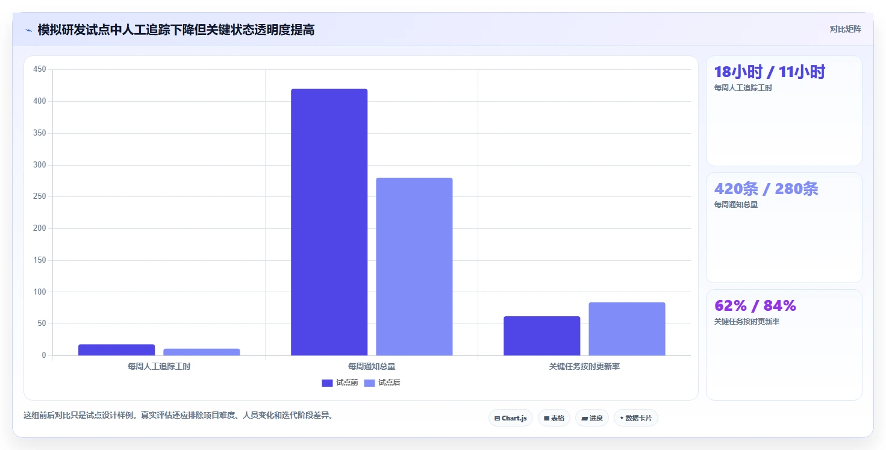The height and width of the screenshot is (450, 886).
Task: Choose the 数据卡片 pill button
Action: (x=635, y=418)
